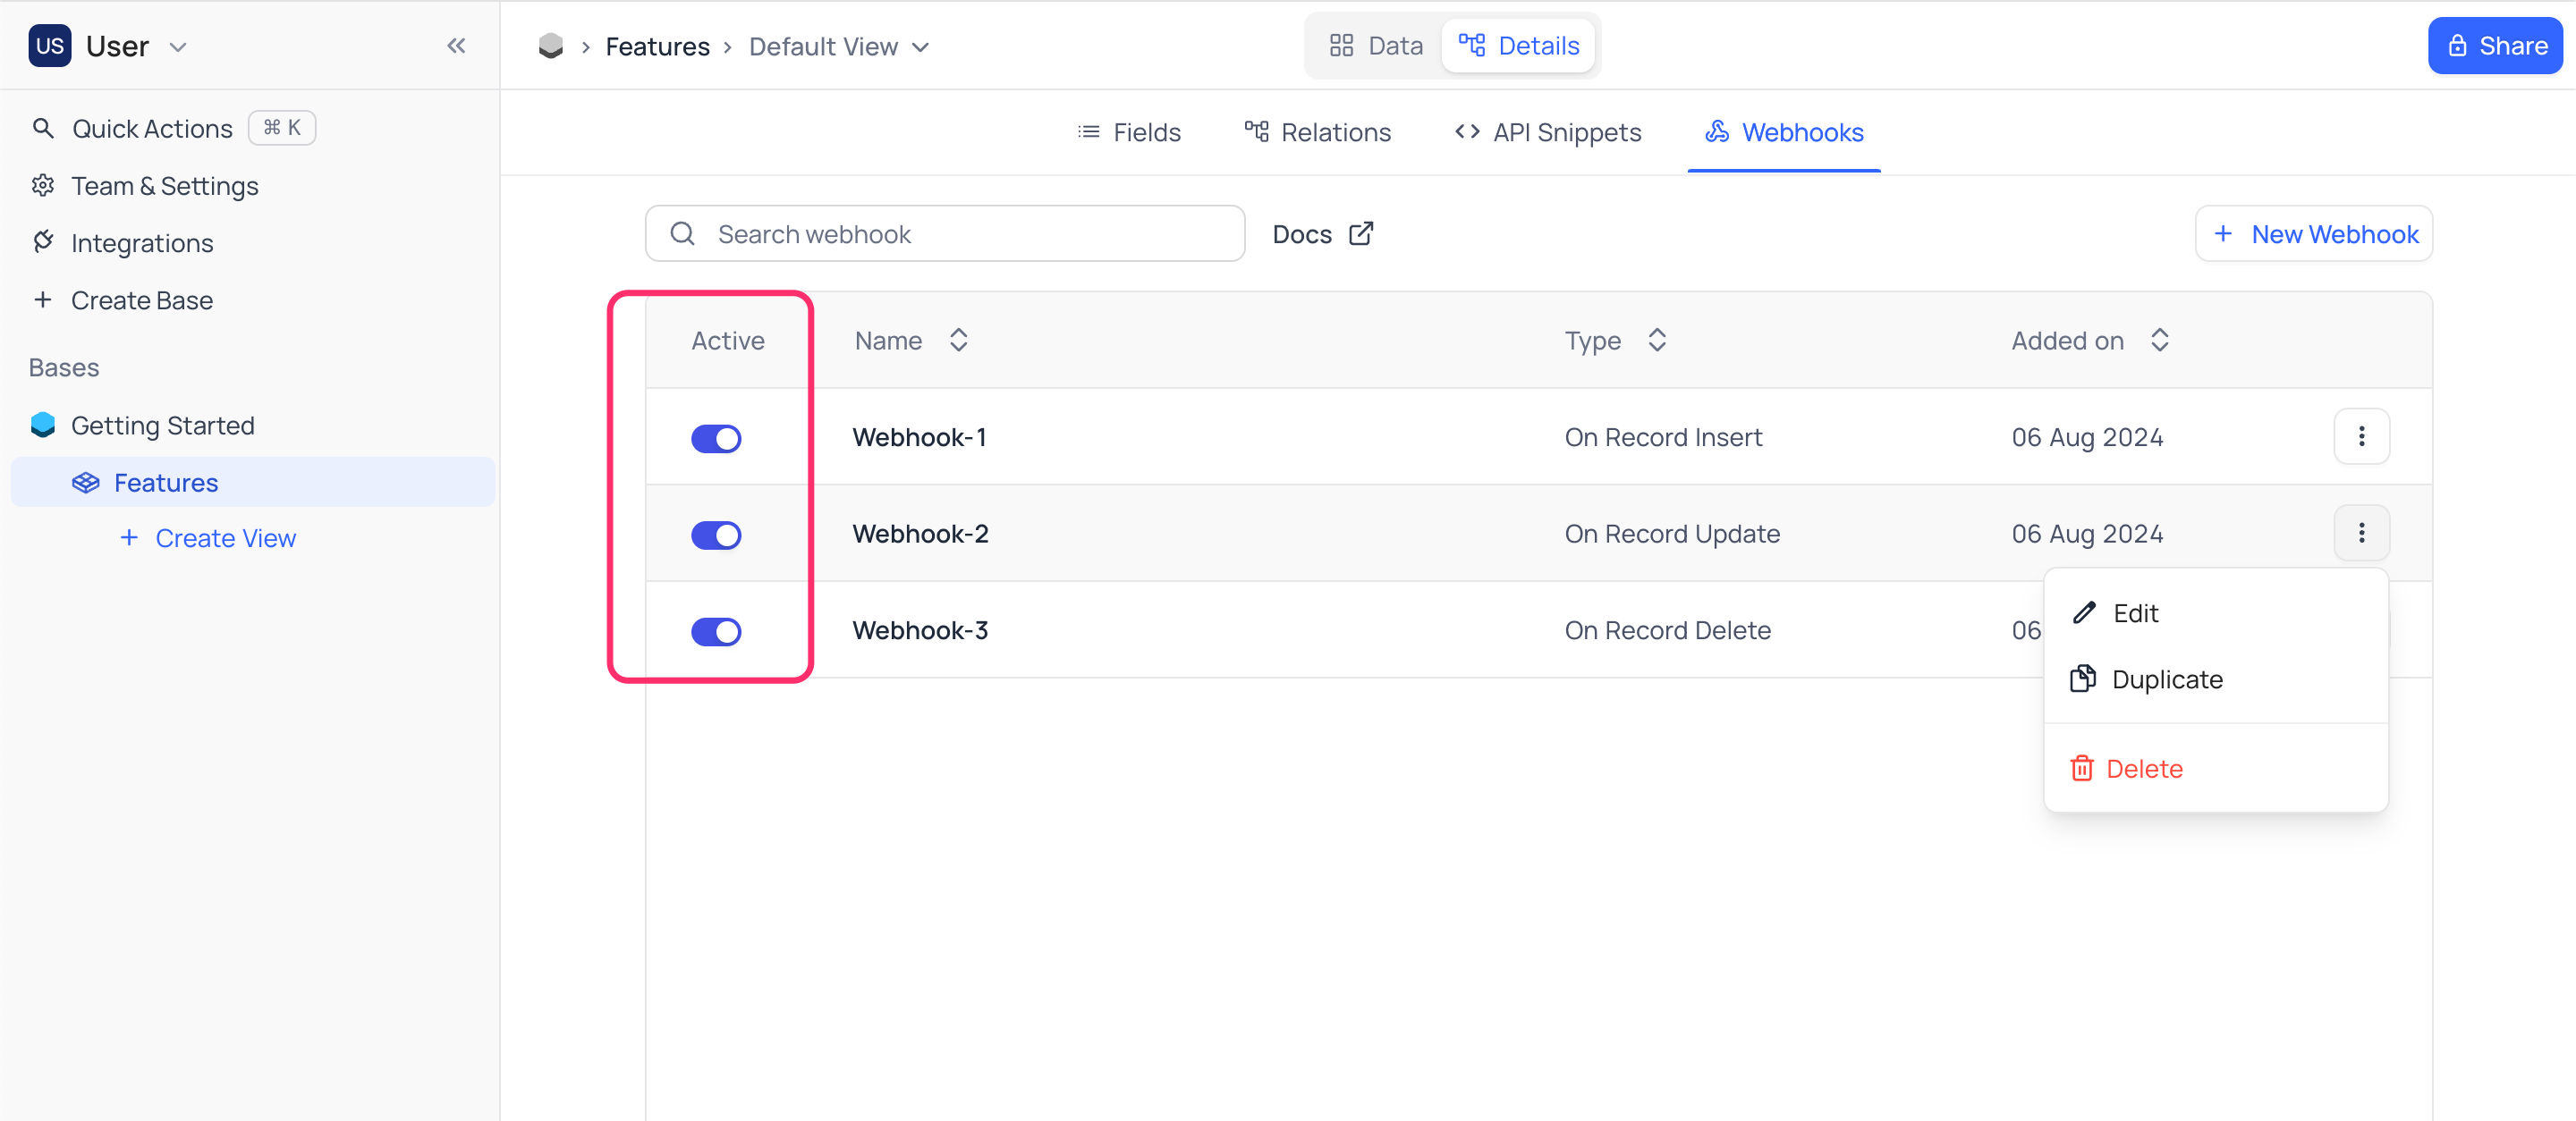2576x1121 pixels.
Task: Click the Search webhook input field
Action: (x=948, y=233)
